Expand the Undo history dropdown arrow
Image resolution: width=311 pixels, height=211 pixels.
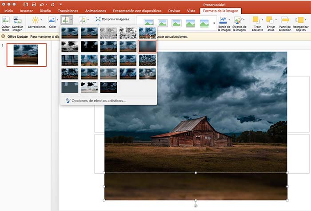(46, 4)
